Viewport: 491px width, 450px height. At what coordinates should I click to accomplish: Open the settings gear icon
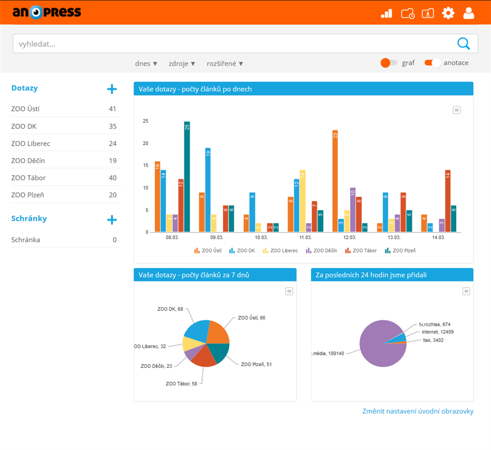448,13
